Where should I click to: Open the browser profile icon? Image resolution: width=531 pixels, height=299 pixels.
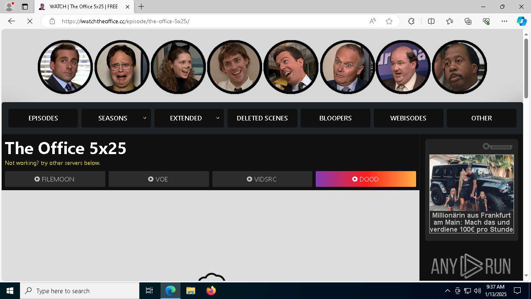click(x=9, y=7)
